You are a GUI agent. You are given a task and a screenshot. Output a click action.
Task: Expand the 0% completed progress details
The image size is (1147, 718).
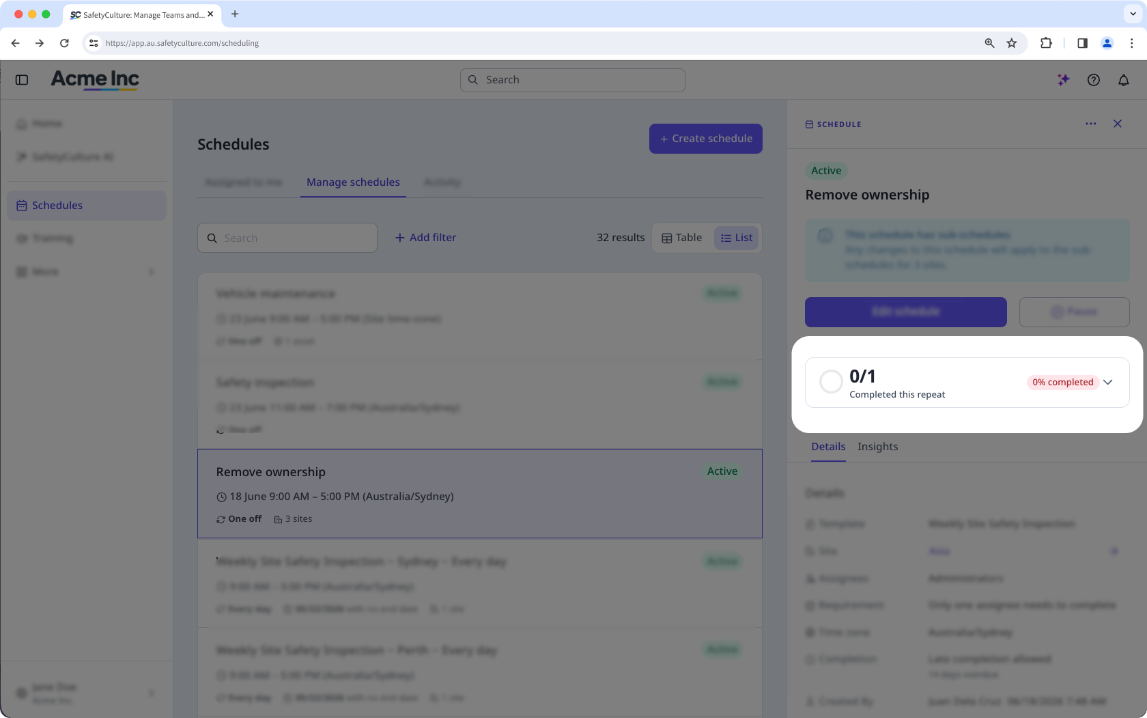[1108, 382]
